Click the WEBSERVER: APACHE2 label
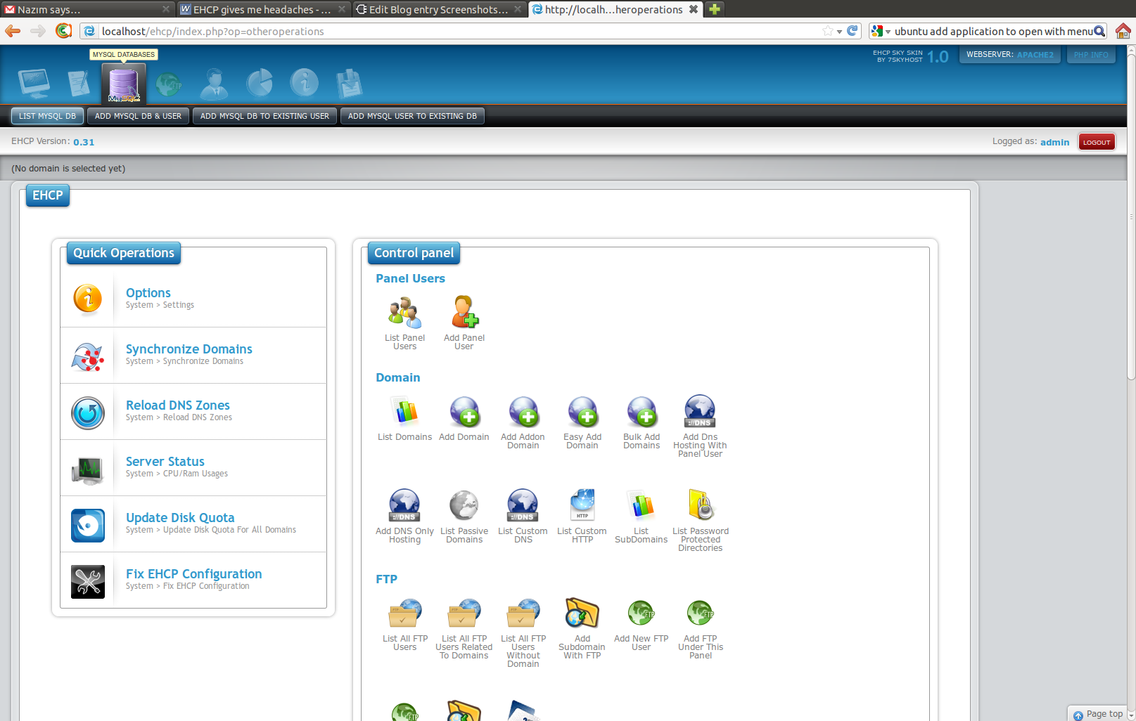 click(1010, 55)
